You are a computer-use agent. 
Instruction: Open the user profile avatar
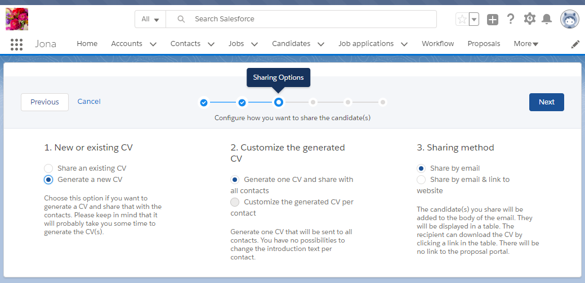pos(569,19)
